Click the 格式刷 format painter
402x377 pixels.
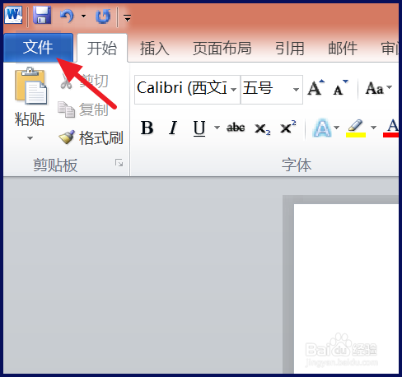91,137
